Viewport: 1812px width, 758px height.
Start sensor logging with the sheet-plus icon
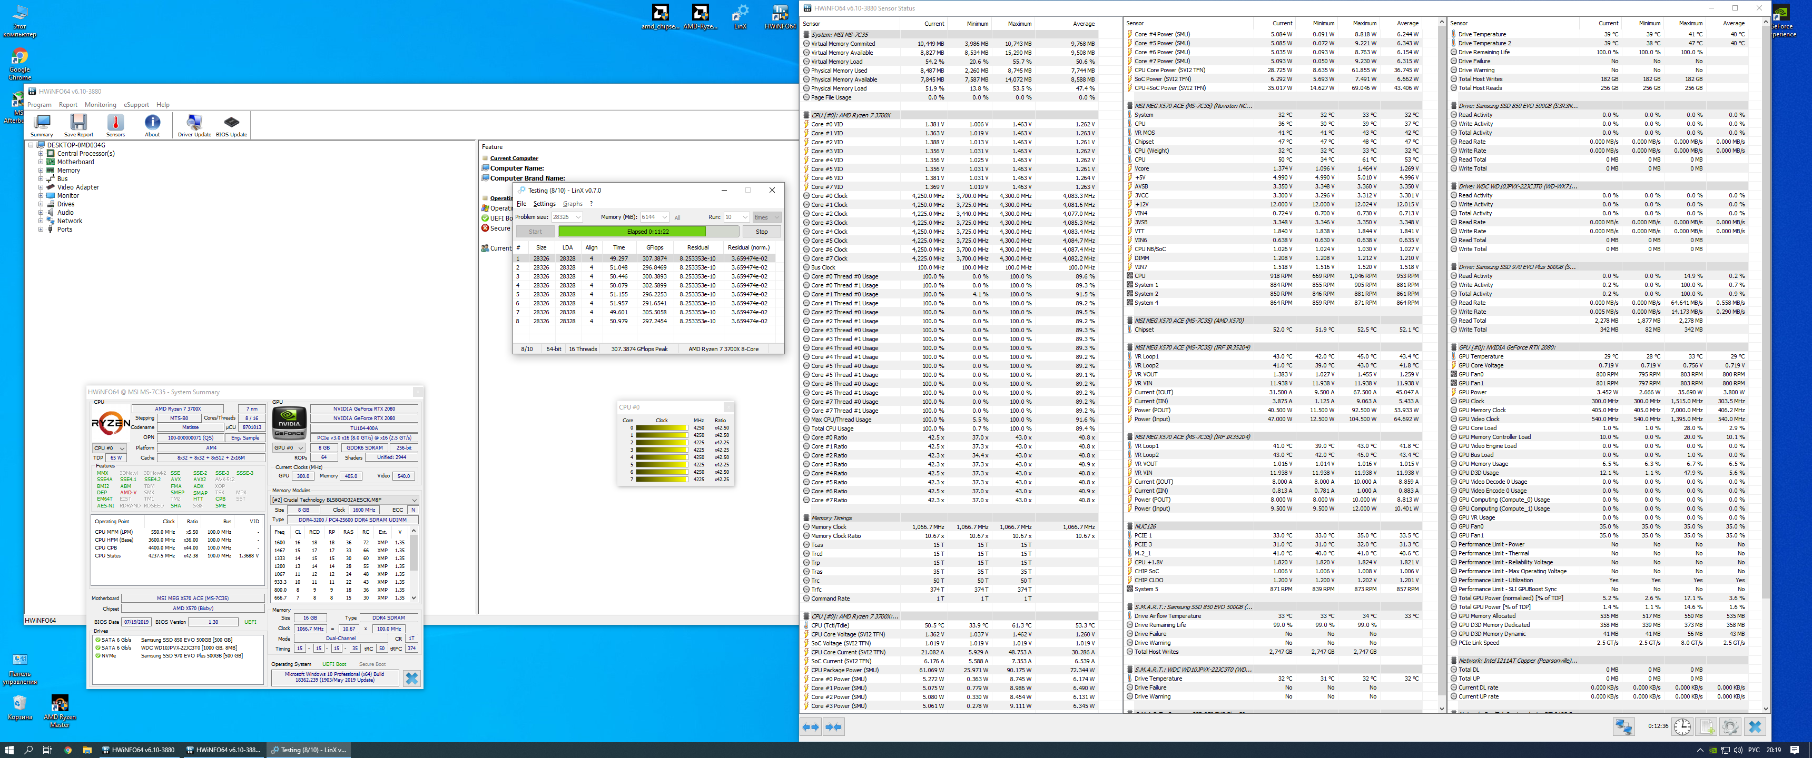click(x=1707, y=726)
